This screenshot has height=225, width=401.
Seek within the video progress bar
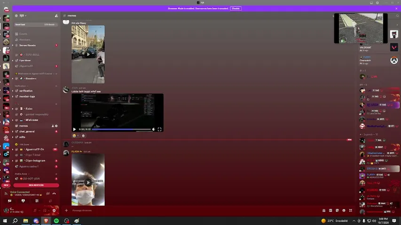[x=121, y=129]
